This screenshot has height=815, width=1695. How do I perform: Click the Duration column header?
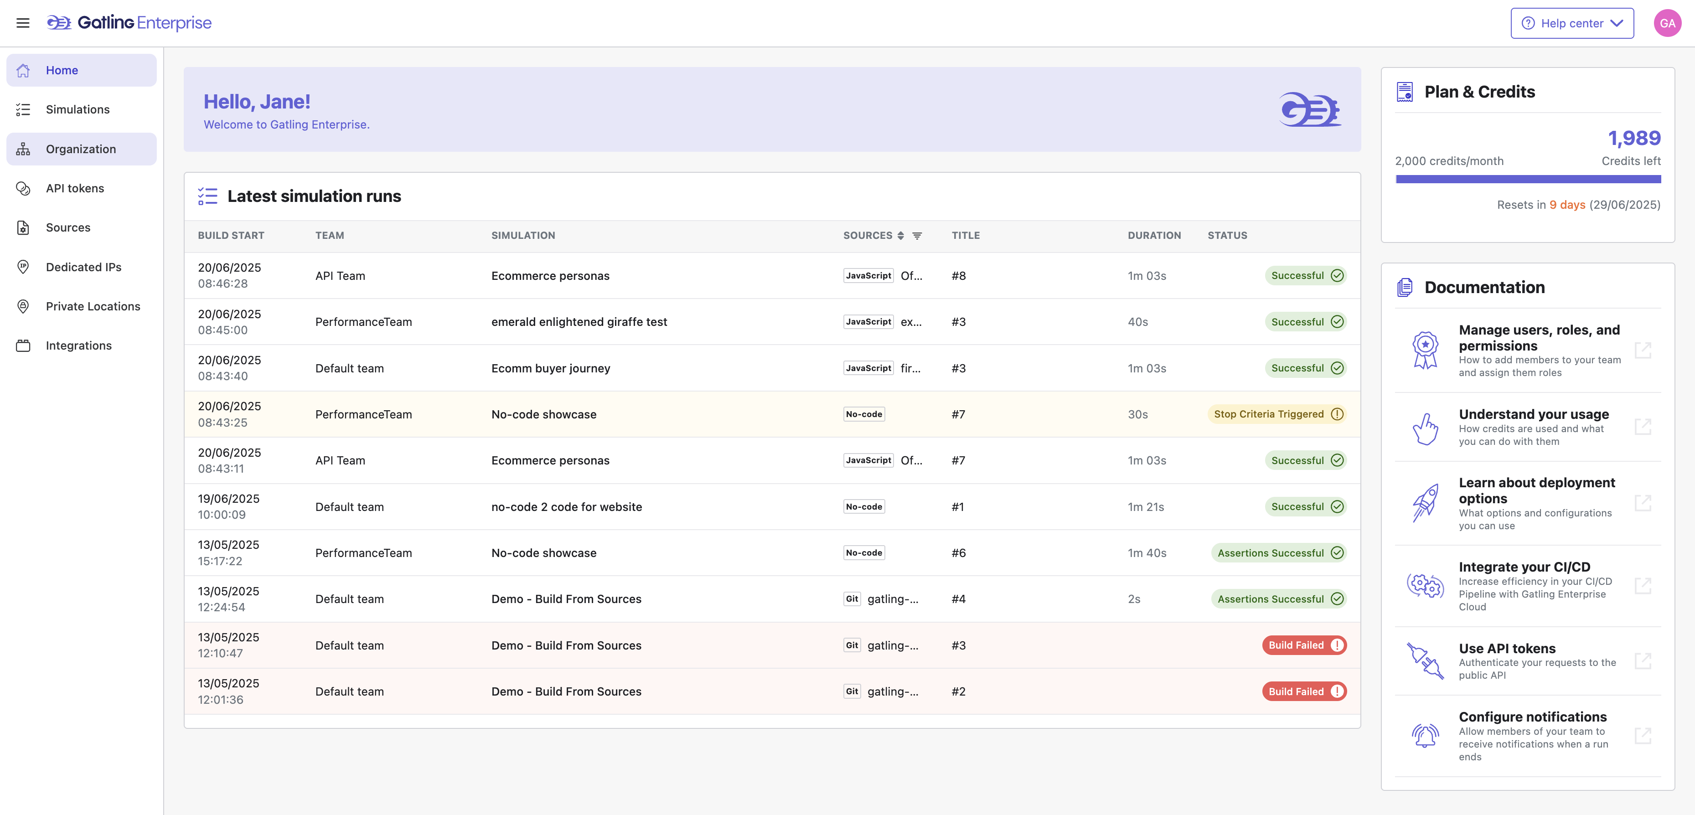1153,236
